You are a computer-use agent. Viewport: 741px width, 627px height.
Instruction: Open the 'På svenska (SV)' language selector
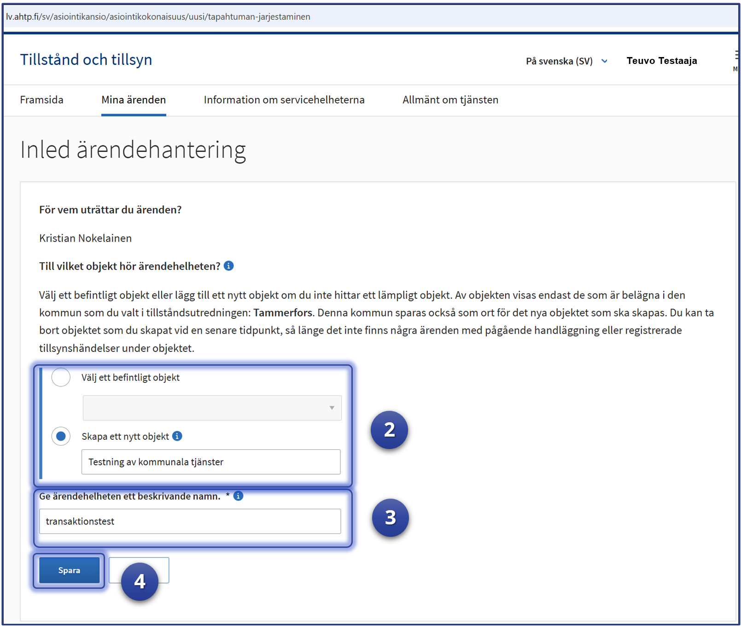click(x=566, y=61)
